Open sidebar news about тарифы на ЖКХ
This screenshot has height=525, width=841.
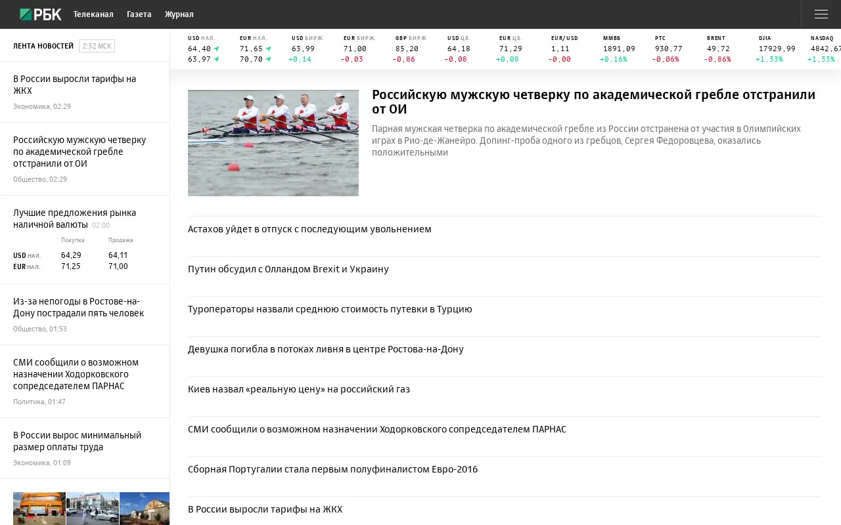coord(75,85)
